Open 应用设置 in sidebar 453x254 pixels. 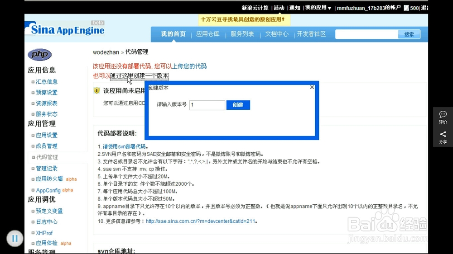[47, 135]
